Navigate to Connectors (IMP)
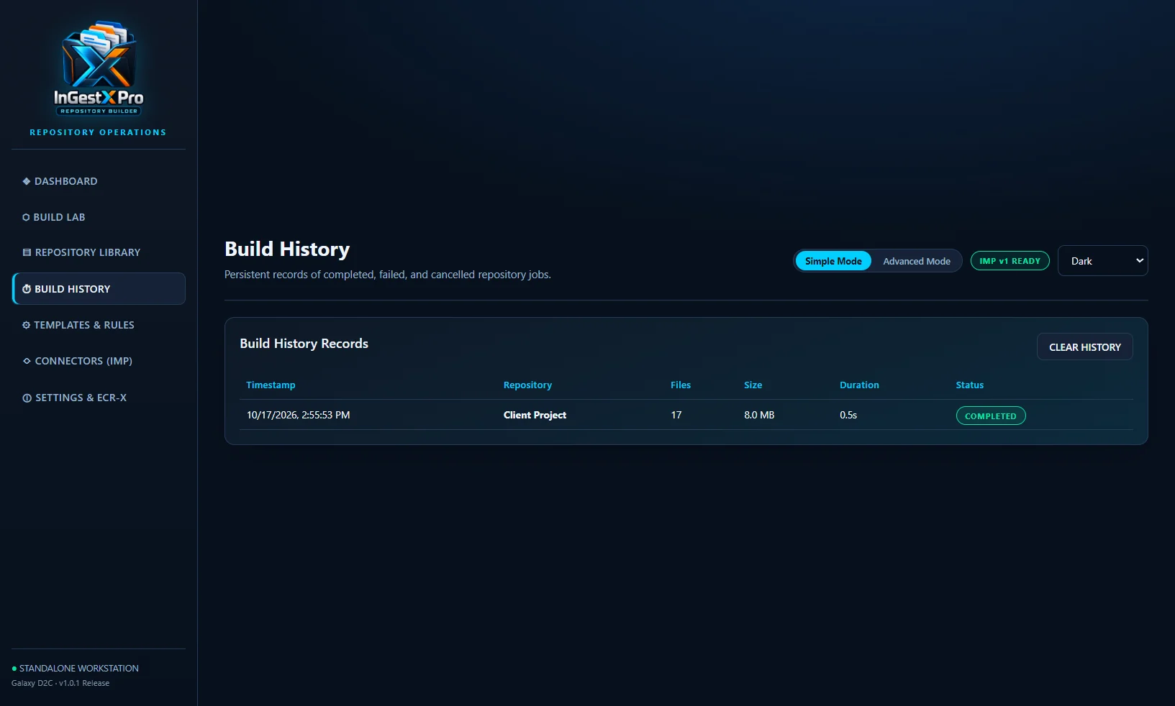This screenshot has height=706, width=1175. coord(99,361)
